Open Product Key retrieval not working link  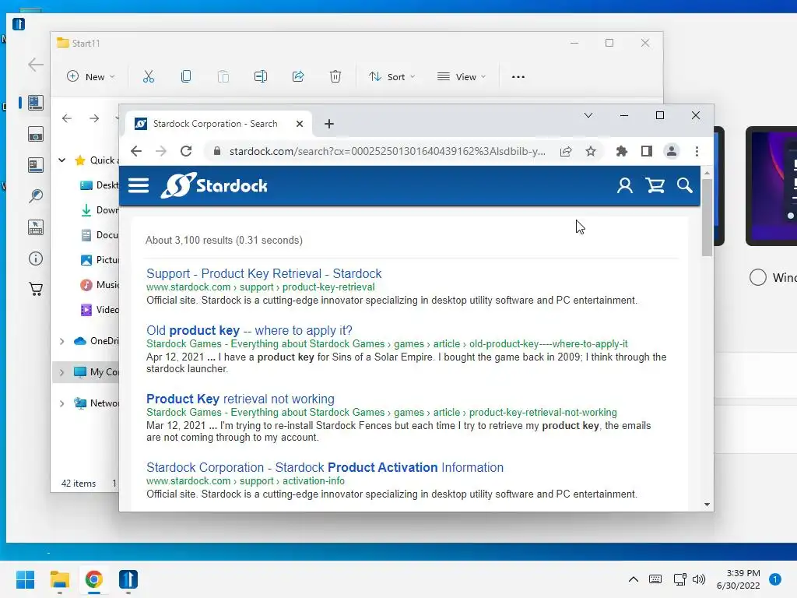(241, 399)
